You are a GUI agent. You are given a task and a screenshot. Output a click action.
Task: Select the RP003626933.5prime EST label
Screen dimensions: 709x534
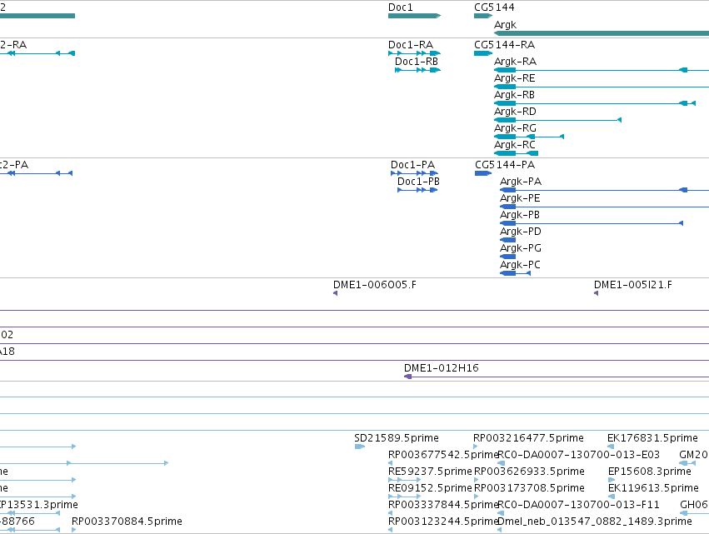click(529, 472)
